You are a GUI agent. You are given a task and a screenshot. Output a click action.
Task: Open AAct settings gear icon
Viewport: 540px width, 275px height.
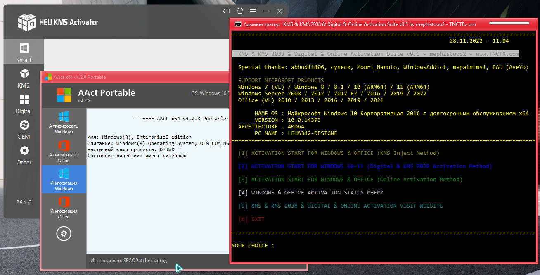(x=64, y=234)
